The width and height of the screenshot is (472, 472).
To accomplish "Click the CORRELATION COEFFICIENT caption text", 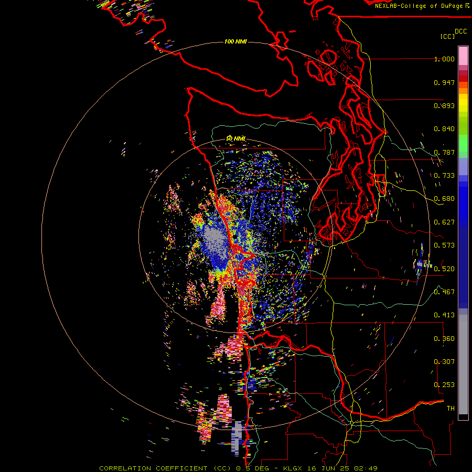I will coord(153,468).
